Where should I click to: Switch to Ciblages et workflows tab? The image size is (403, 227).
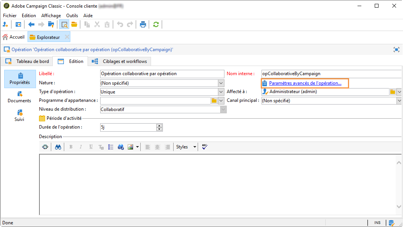[120, 61]
